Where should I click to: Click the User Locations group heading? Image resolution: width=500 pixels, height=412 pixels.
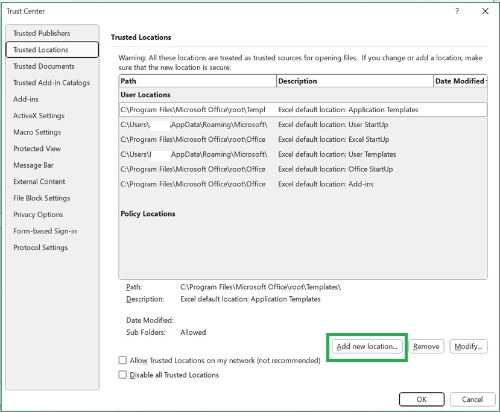145,95
